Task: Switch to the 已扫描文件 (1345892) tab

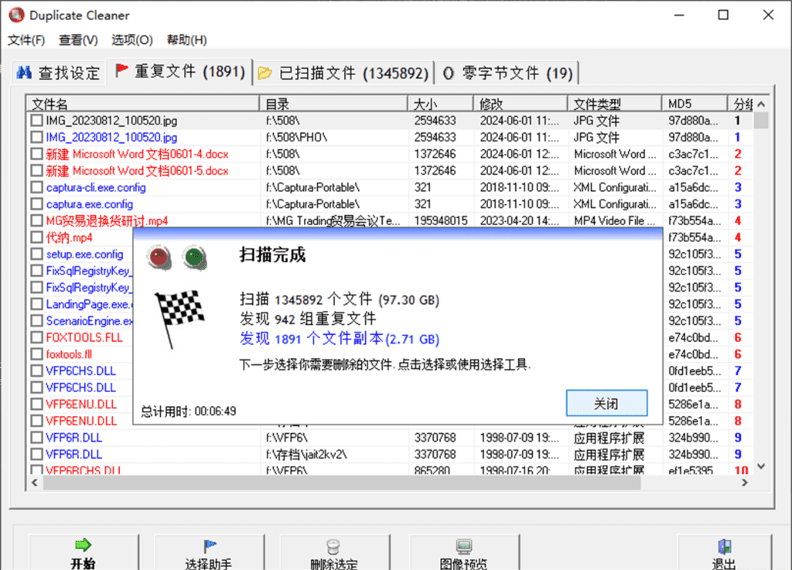Action: [343, 73]
